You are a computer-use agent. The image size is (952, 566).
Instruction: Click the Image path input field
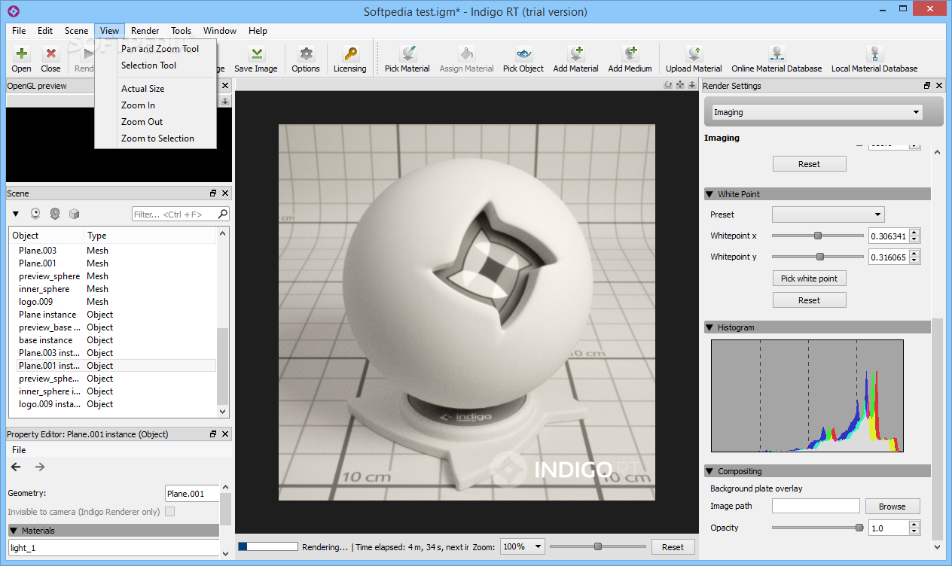click(816, 507)
